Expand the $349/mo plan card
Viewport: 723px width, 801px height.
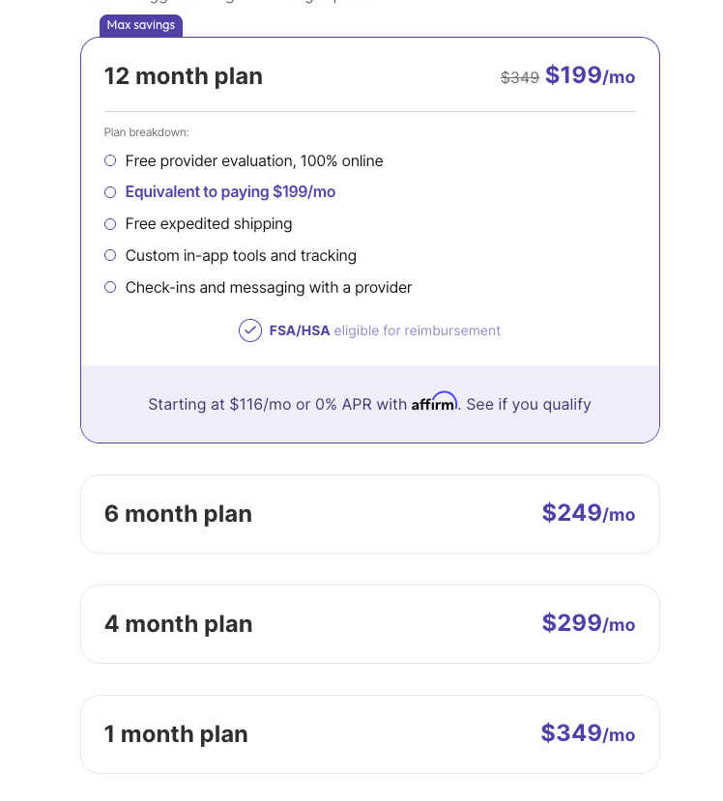[588, 733]
